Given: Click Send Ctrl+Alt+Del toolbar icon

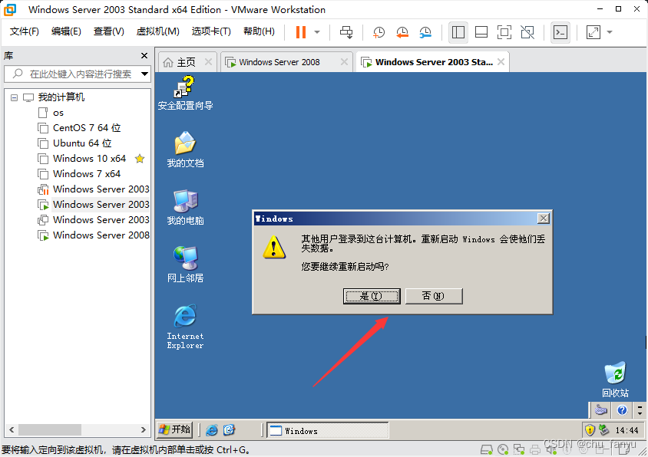Looking at the screenshot, I should pos(346,32).
